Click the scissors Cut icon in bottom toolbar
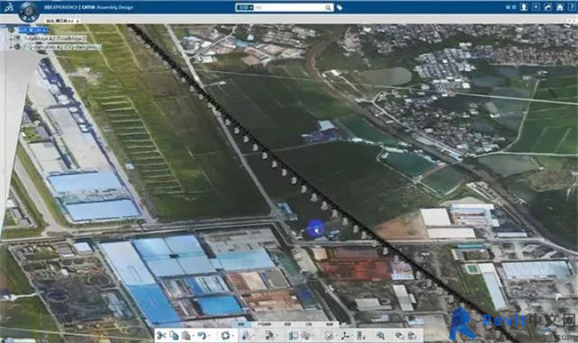This screenshot has height=343, width=578. coord(161,335)
